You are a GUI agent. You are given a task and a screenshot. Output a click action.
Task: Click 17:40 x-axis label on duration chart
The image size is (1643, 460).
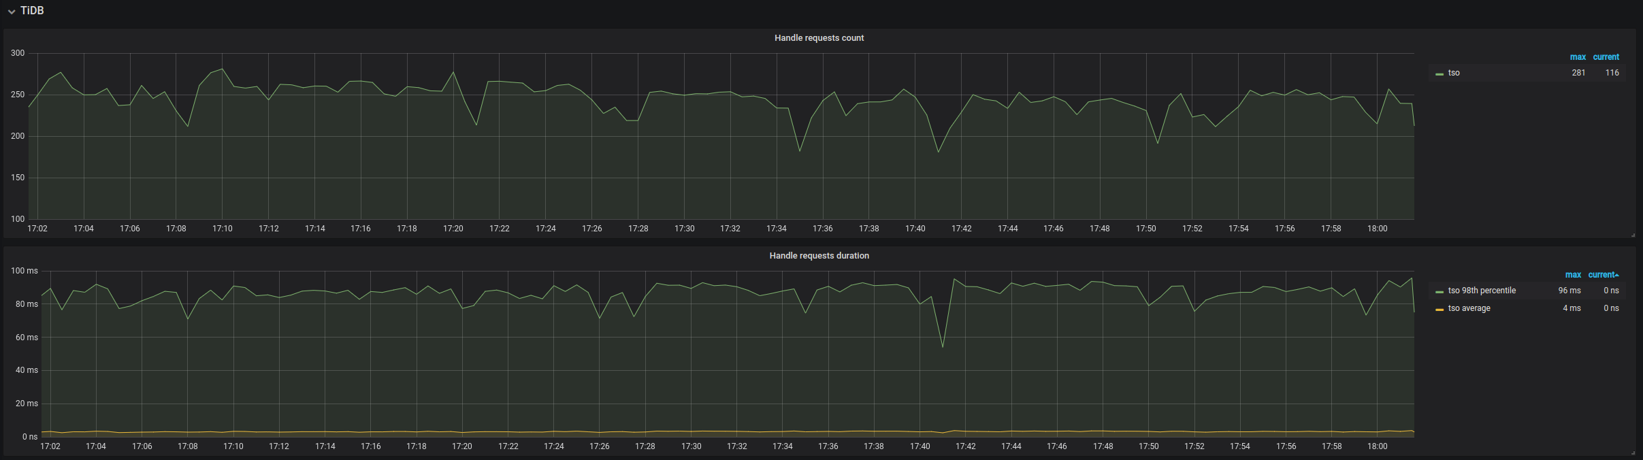point(920,446)
